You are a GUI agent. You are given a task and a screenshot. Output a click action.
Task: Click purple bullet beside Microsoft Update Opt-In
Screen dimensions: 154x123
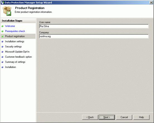coord(3,52)
